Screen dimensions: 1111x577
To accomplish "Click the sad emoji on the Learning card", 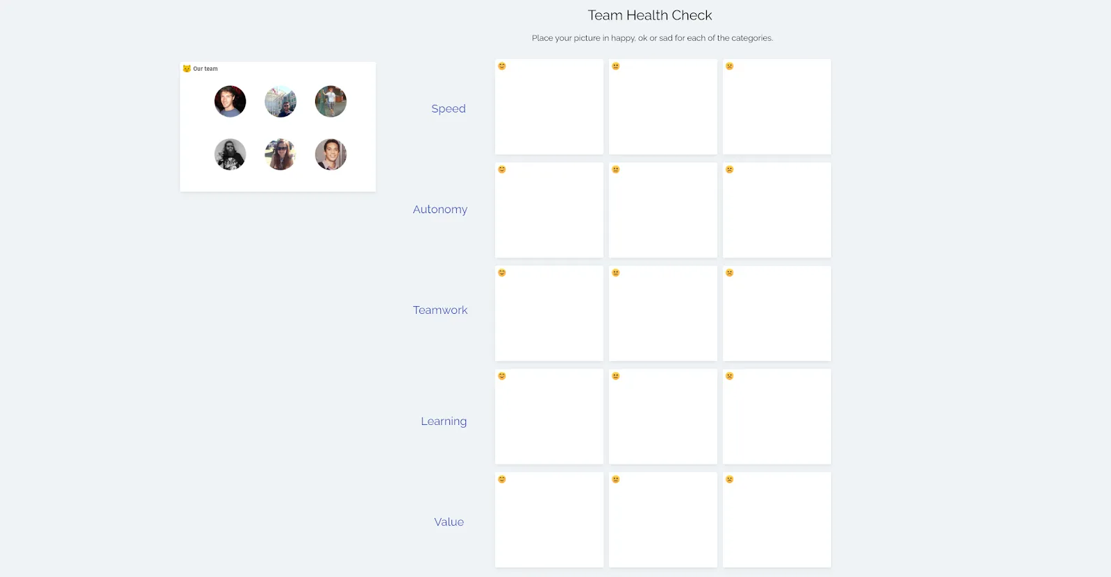I will coord(729,375).
